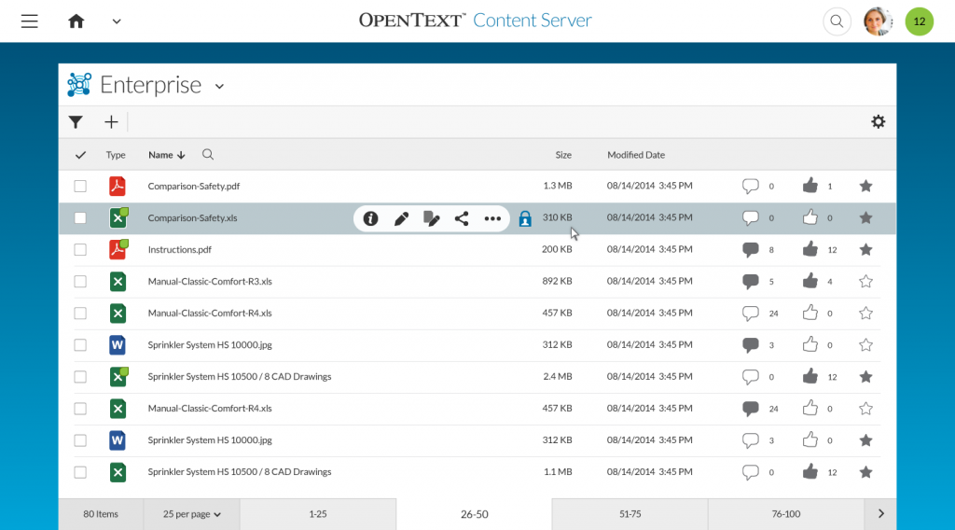Image resolution: width=955 pixels, height=530 pixels.
Task: Click the 80 Items count label
Action: pos(101,514)
